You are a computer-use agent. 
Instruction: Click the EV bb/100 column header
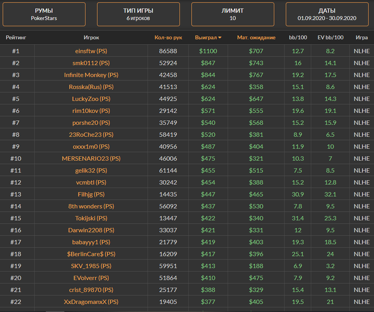click(330, 37)
